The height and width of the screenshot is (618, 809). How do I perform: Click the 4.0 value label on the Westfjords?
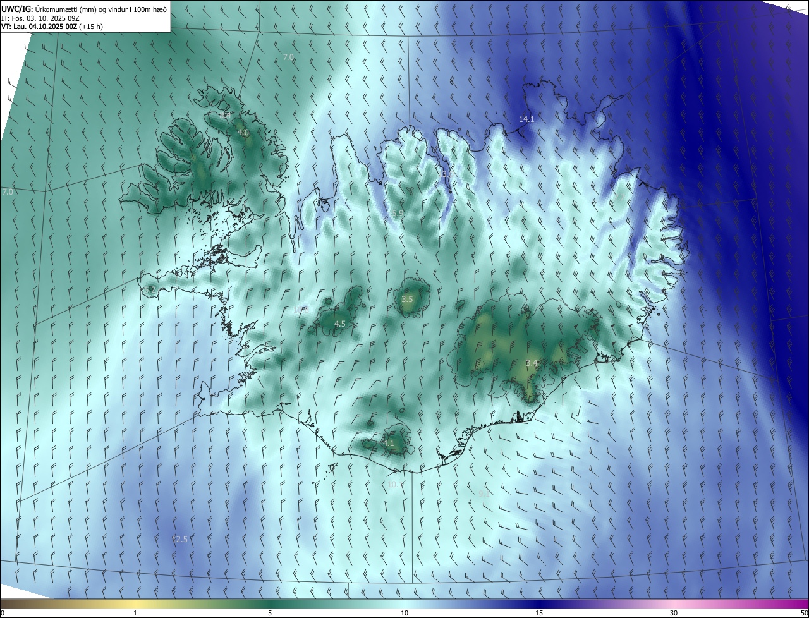[243, 133]
